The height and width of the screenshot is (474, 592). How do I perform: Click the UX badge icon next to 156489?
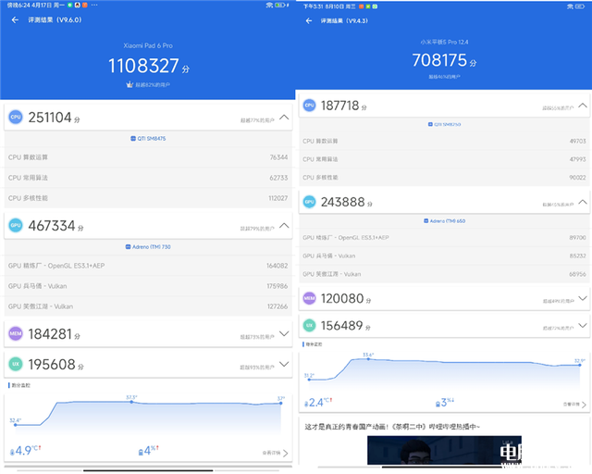pyautogui.click(x=309, y=325)
